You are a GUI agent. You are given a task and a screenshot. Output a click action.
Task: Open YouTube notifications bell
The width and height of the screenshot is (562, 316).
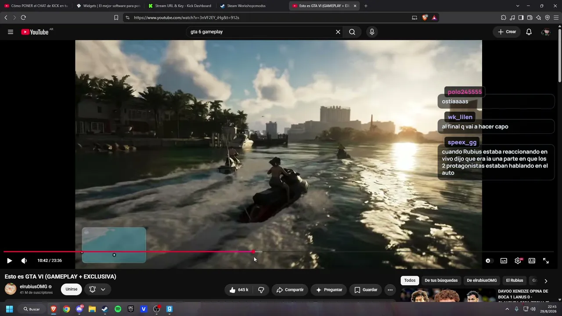tap(529, 32)
